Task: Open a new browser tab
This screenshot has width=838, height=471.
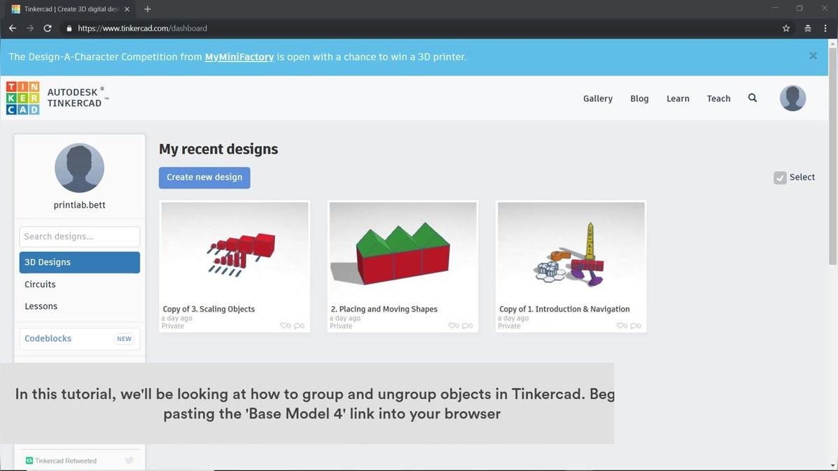Action: [x=147, y=9]
